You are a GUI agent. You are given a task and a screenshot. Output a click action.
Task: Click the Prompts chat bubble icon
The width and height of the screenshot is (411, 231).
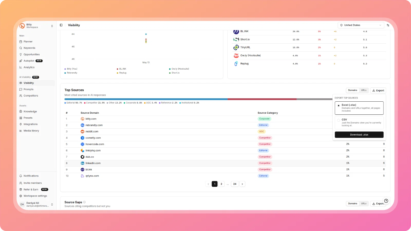(x=21, y=89)
